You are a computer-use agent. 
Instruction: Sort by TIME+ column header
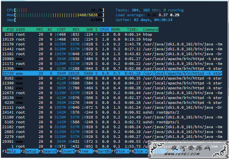132,30
